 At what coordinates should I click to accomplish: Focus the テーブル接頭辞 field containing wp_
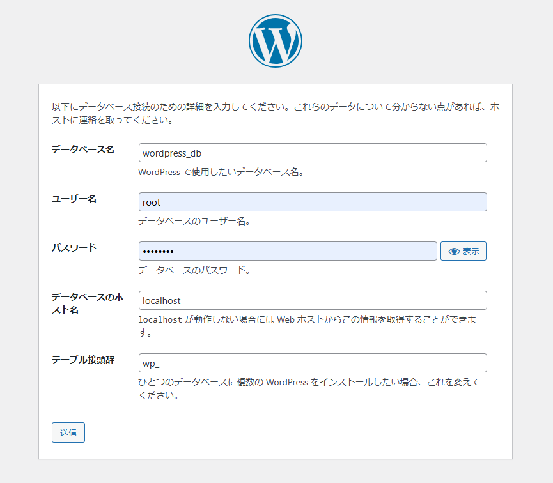click(313, 364)
